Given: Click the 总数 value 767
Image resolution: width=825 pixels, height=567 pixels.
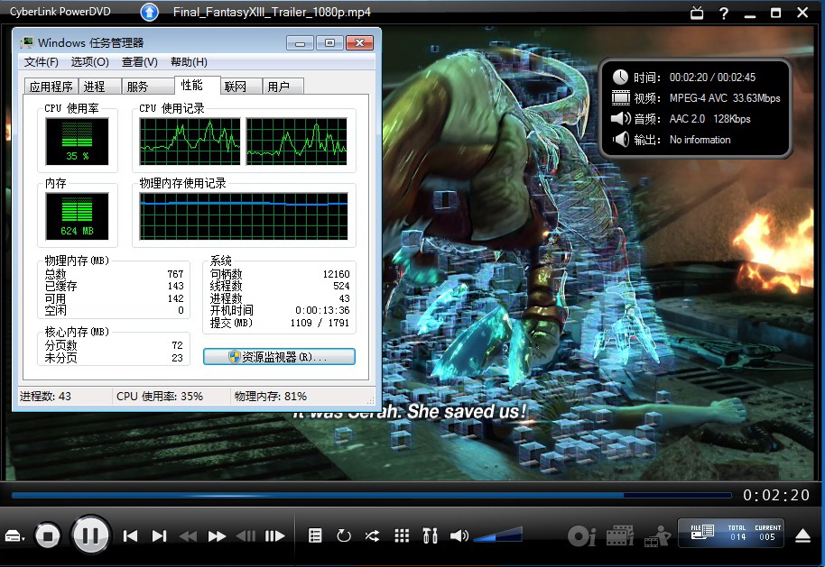Looking at the screenshot, I should pos(175,274).
